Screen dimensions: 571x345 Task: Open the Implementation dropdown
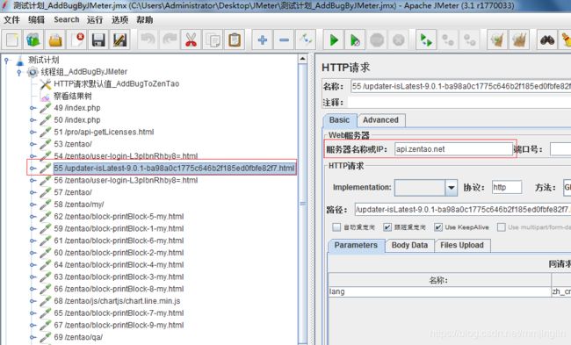pyautogui.click(x=452, y=187)
